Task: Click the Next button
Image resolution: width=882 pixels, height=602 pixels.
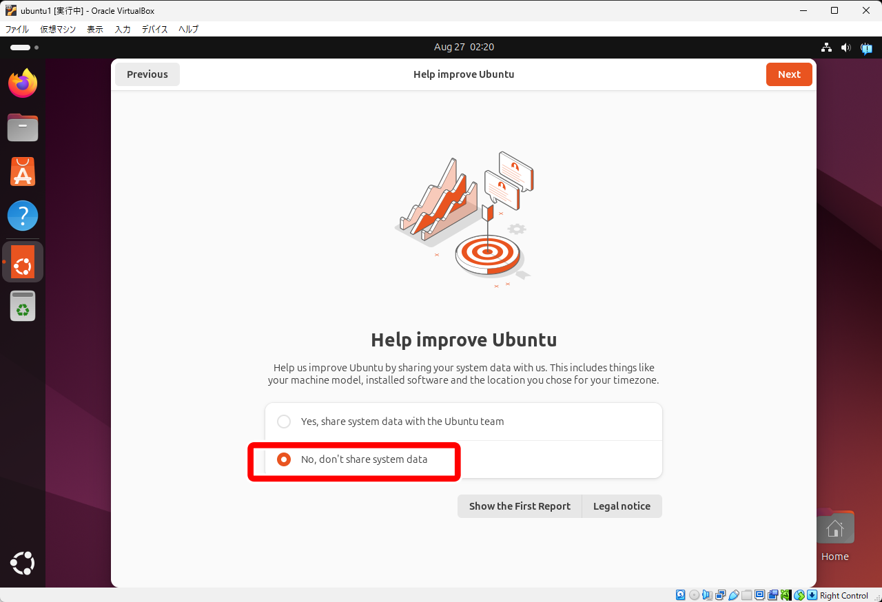Action: tap(789, 74)
